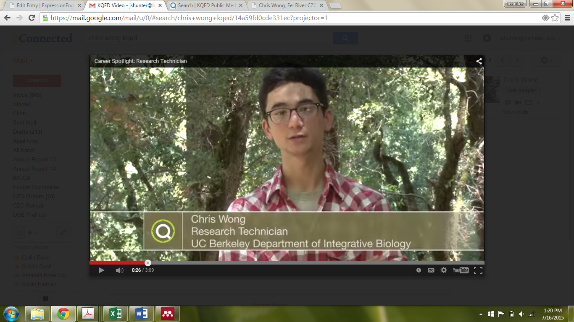Image resolution: width=574 pixels, height=322 pixels.
Task: Click the 'Jennifer' Chrome profile button
Action: pos(514,4)
